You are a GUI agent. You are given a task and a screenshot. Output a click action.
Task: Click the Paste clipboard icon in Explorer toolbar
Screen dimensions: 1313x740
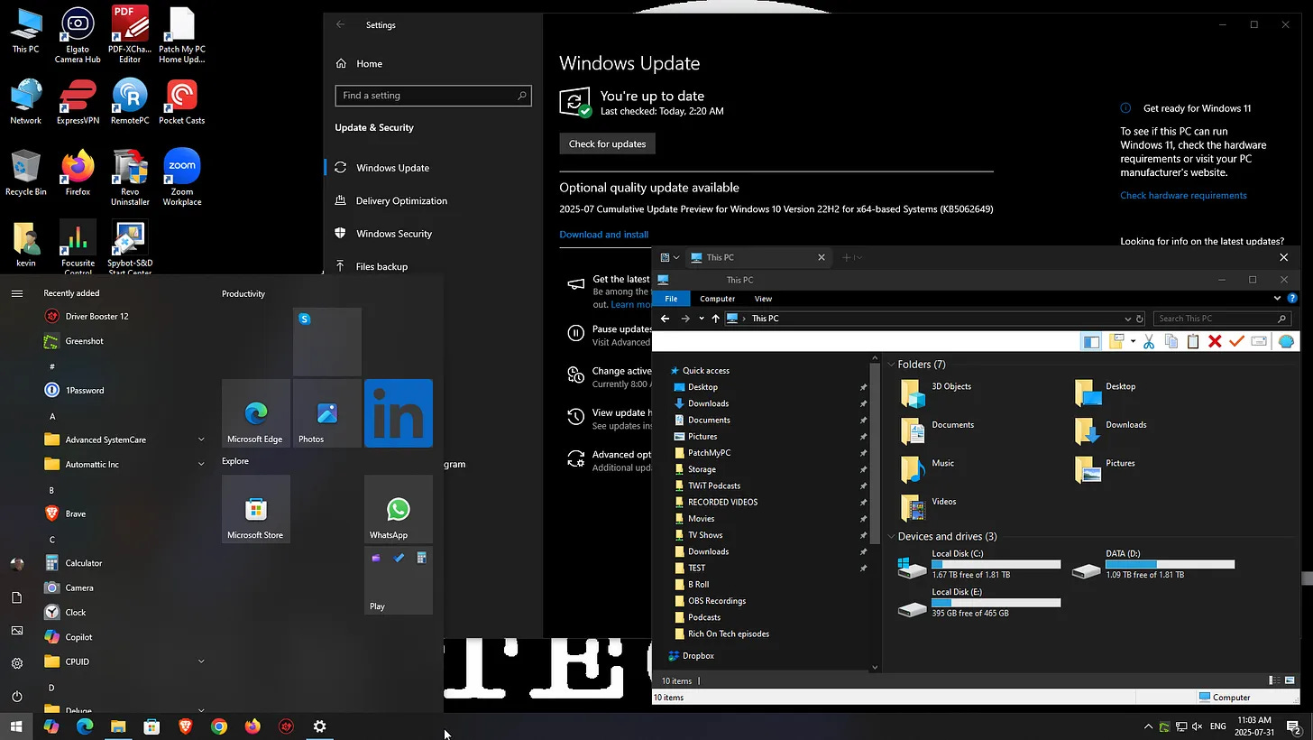click(1193, 341)
